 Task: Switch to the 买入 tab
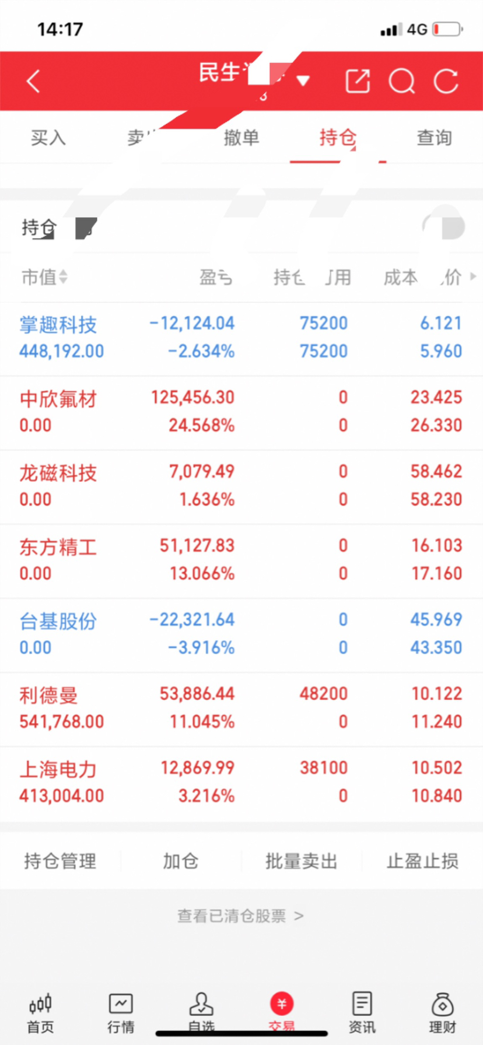48,138
